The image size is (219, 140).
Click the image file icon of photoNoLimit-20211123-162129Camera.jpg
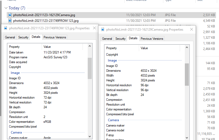(x=10, y=15)
